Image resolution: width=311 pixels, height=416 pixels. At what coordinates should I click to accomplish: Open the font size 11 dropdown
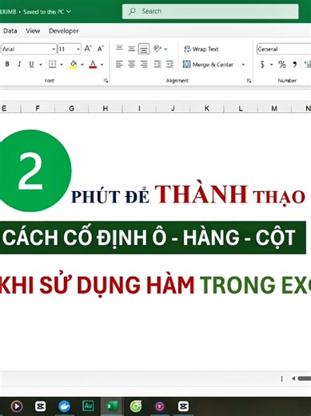pyautogui.click(x=78, y=49)
